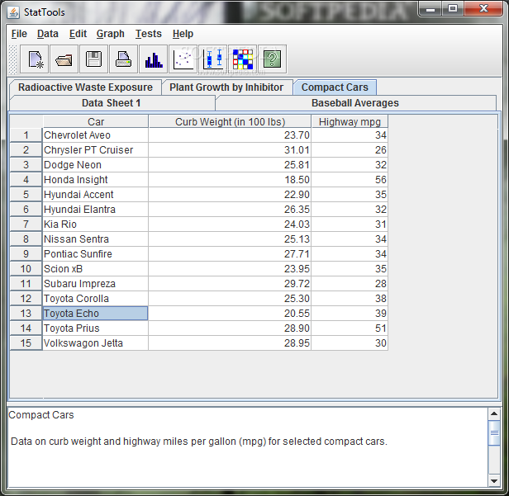Select the Compact Cars tab

click(x=335, y=87)
